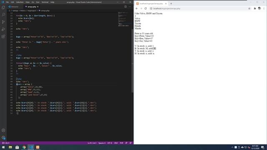The width and height of the screenshot is (267, 150).
Task: Open the Selection menu in VS Code
Action: click(x=20, y=2)
